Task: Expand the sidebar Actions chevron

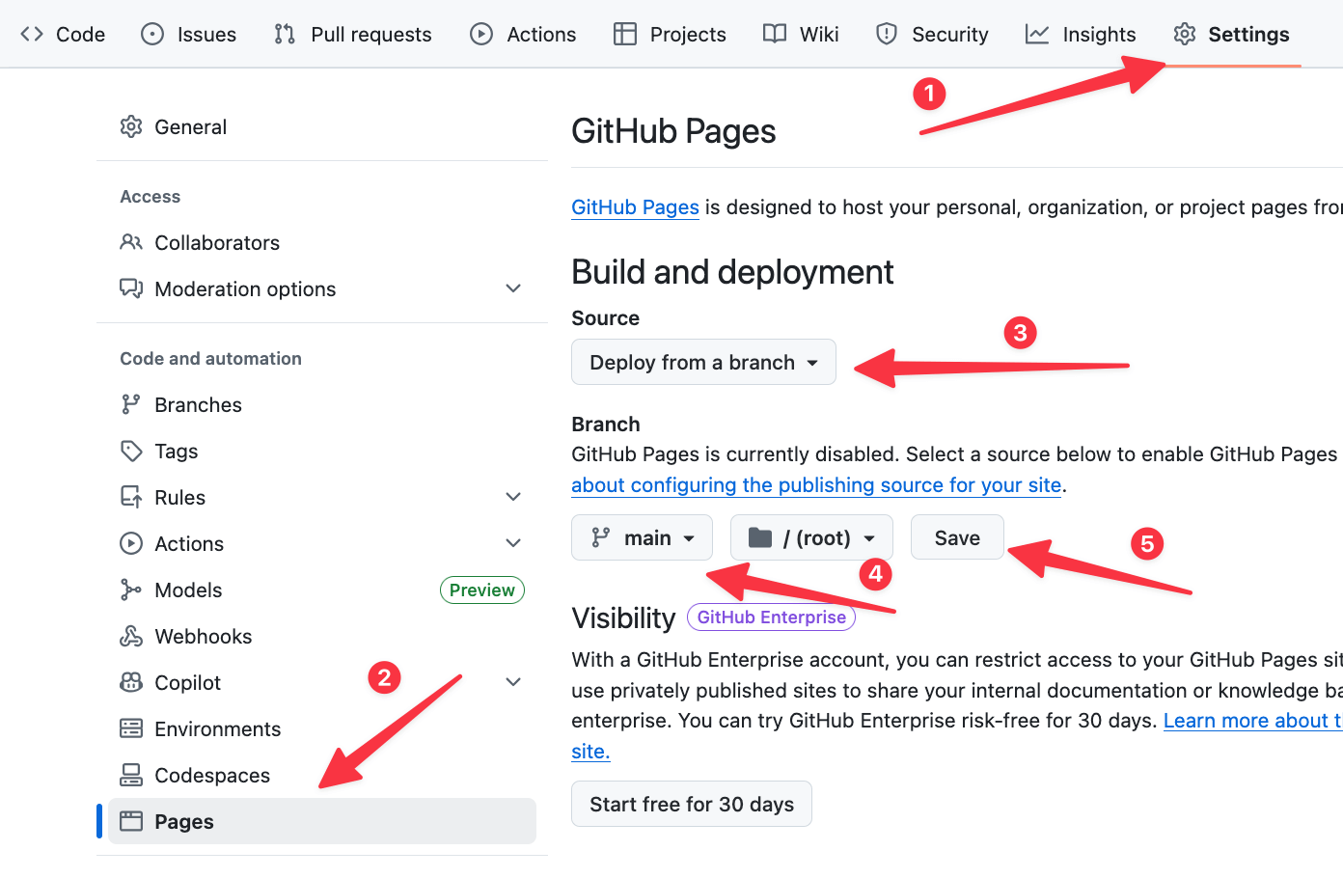Action: [x=513, y=543]
